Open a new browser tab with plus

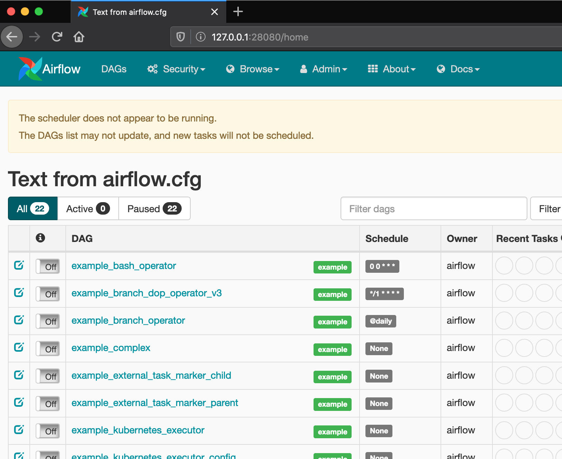[x=238, y=12]
